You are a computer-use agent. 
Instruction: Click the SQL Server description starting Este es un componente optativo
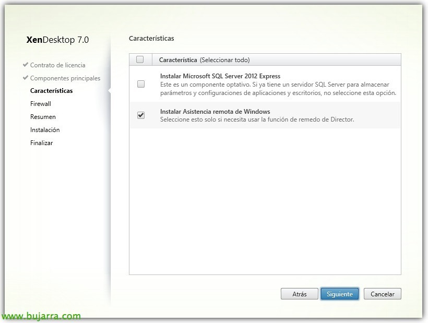[278, 89]
